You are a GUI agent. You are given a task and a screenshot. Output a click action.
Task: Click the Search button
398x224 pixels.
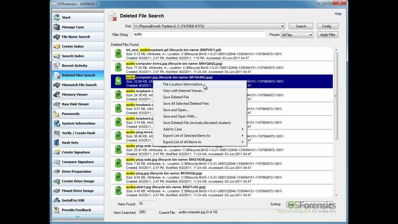pos(301,26)
